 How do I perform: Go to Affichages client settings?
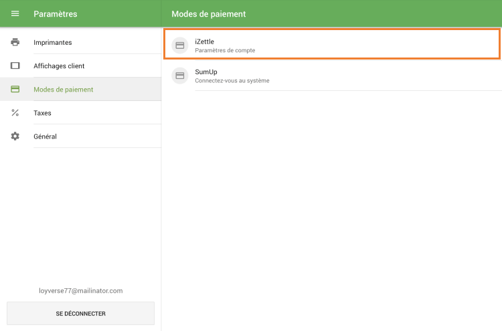[59, 66]
